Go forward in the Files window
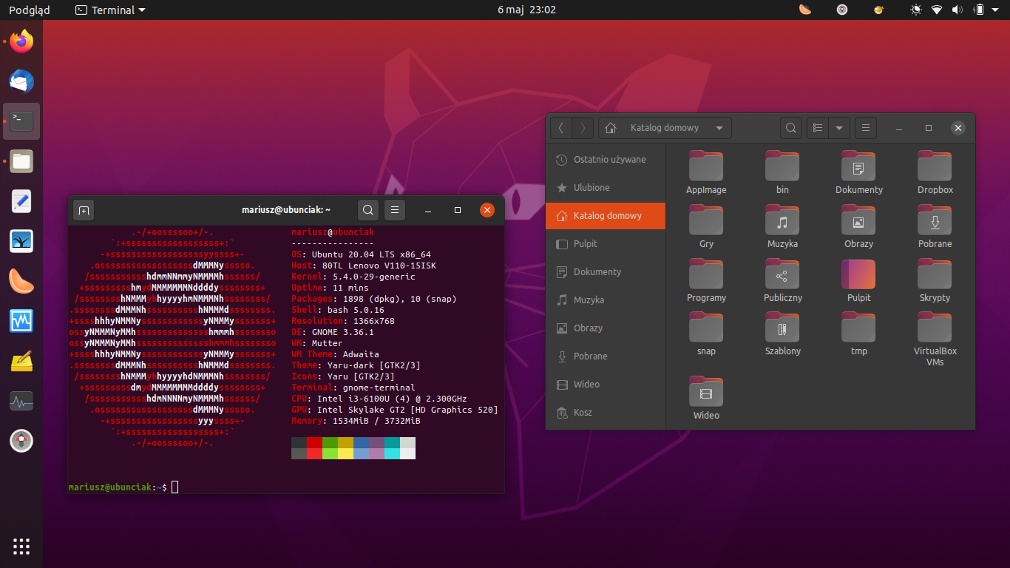Viewport: 1010px width, 568px height. click(x=583, y=128)
